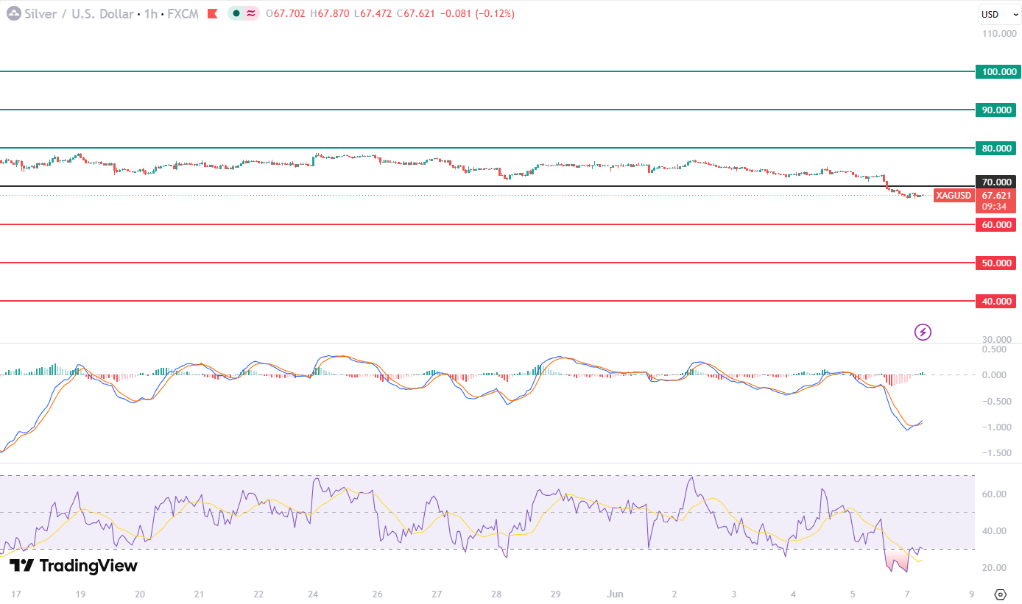The image size is (1022, 604).
Task: Click date 24 on the time axis
Action: click(x=313, y=594)
